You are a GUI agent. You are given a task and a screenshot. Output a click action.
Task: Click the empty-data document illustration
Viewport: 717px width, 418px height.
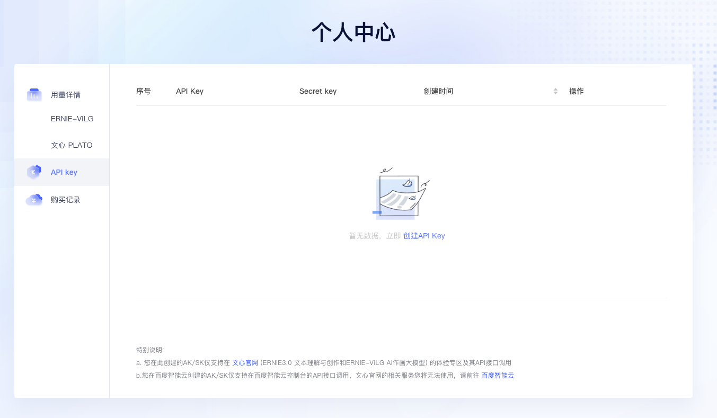[x=401, y=193]
